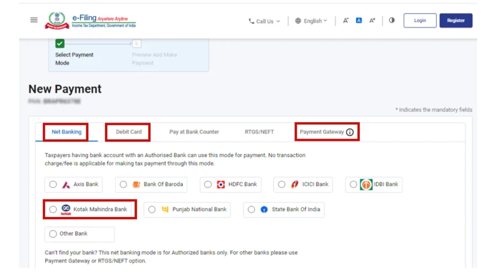This screenshot has width=484, height=274.
Task: Click the phone icon next to Call Us
Action: coord(251,21)
